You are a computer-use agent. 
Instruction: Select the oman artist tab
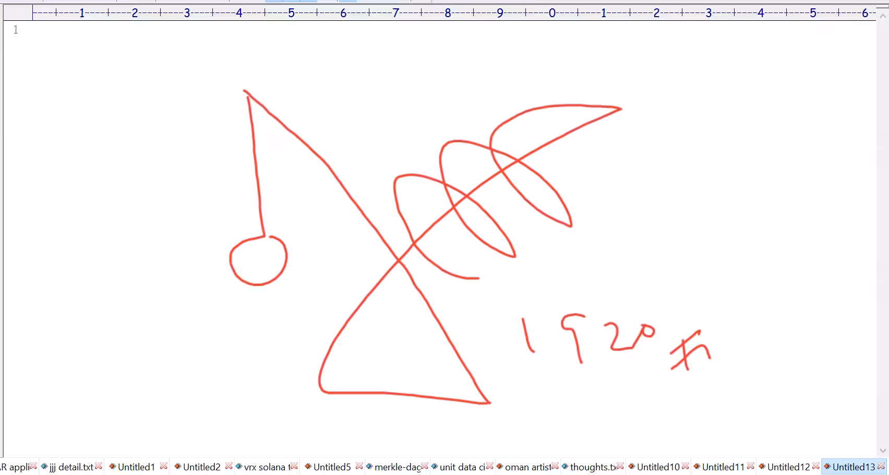(527, 467)
